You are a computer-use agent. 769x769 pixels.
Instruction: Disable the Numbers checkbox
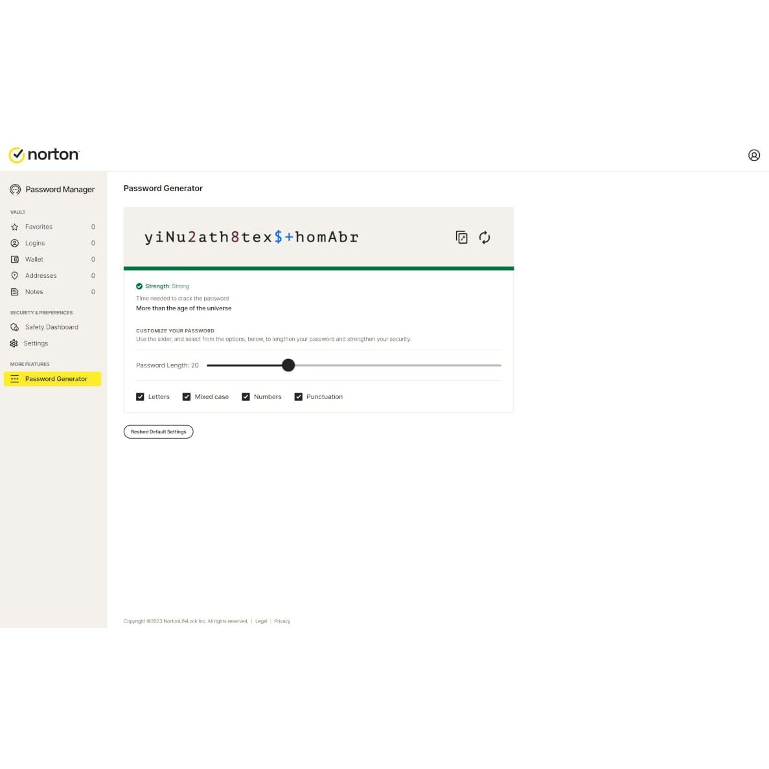click(246, 397)
